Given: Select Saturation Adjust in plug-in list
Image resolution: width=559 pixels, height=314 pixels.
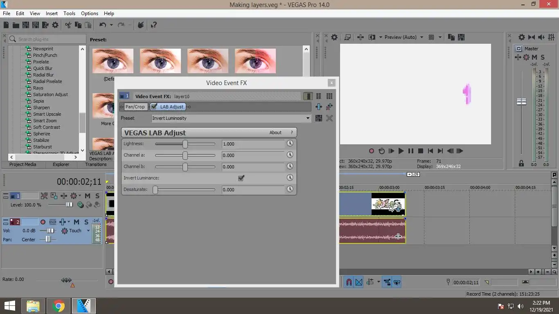Looking at the screenshot, I should (x=50, y=94).
